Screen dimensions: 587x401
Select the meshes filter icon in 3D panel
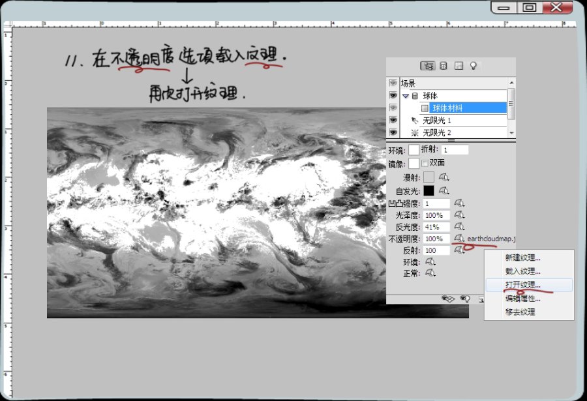444,66
